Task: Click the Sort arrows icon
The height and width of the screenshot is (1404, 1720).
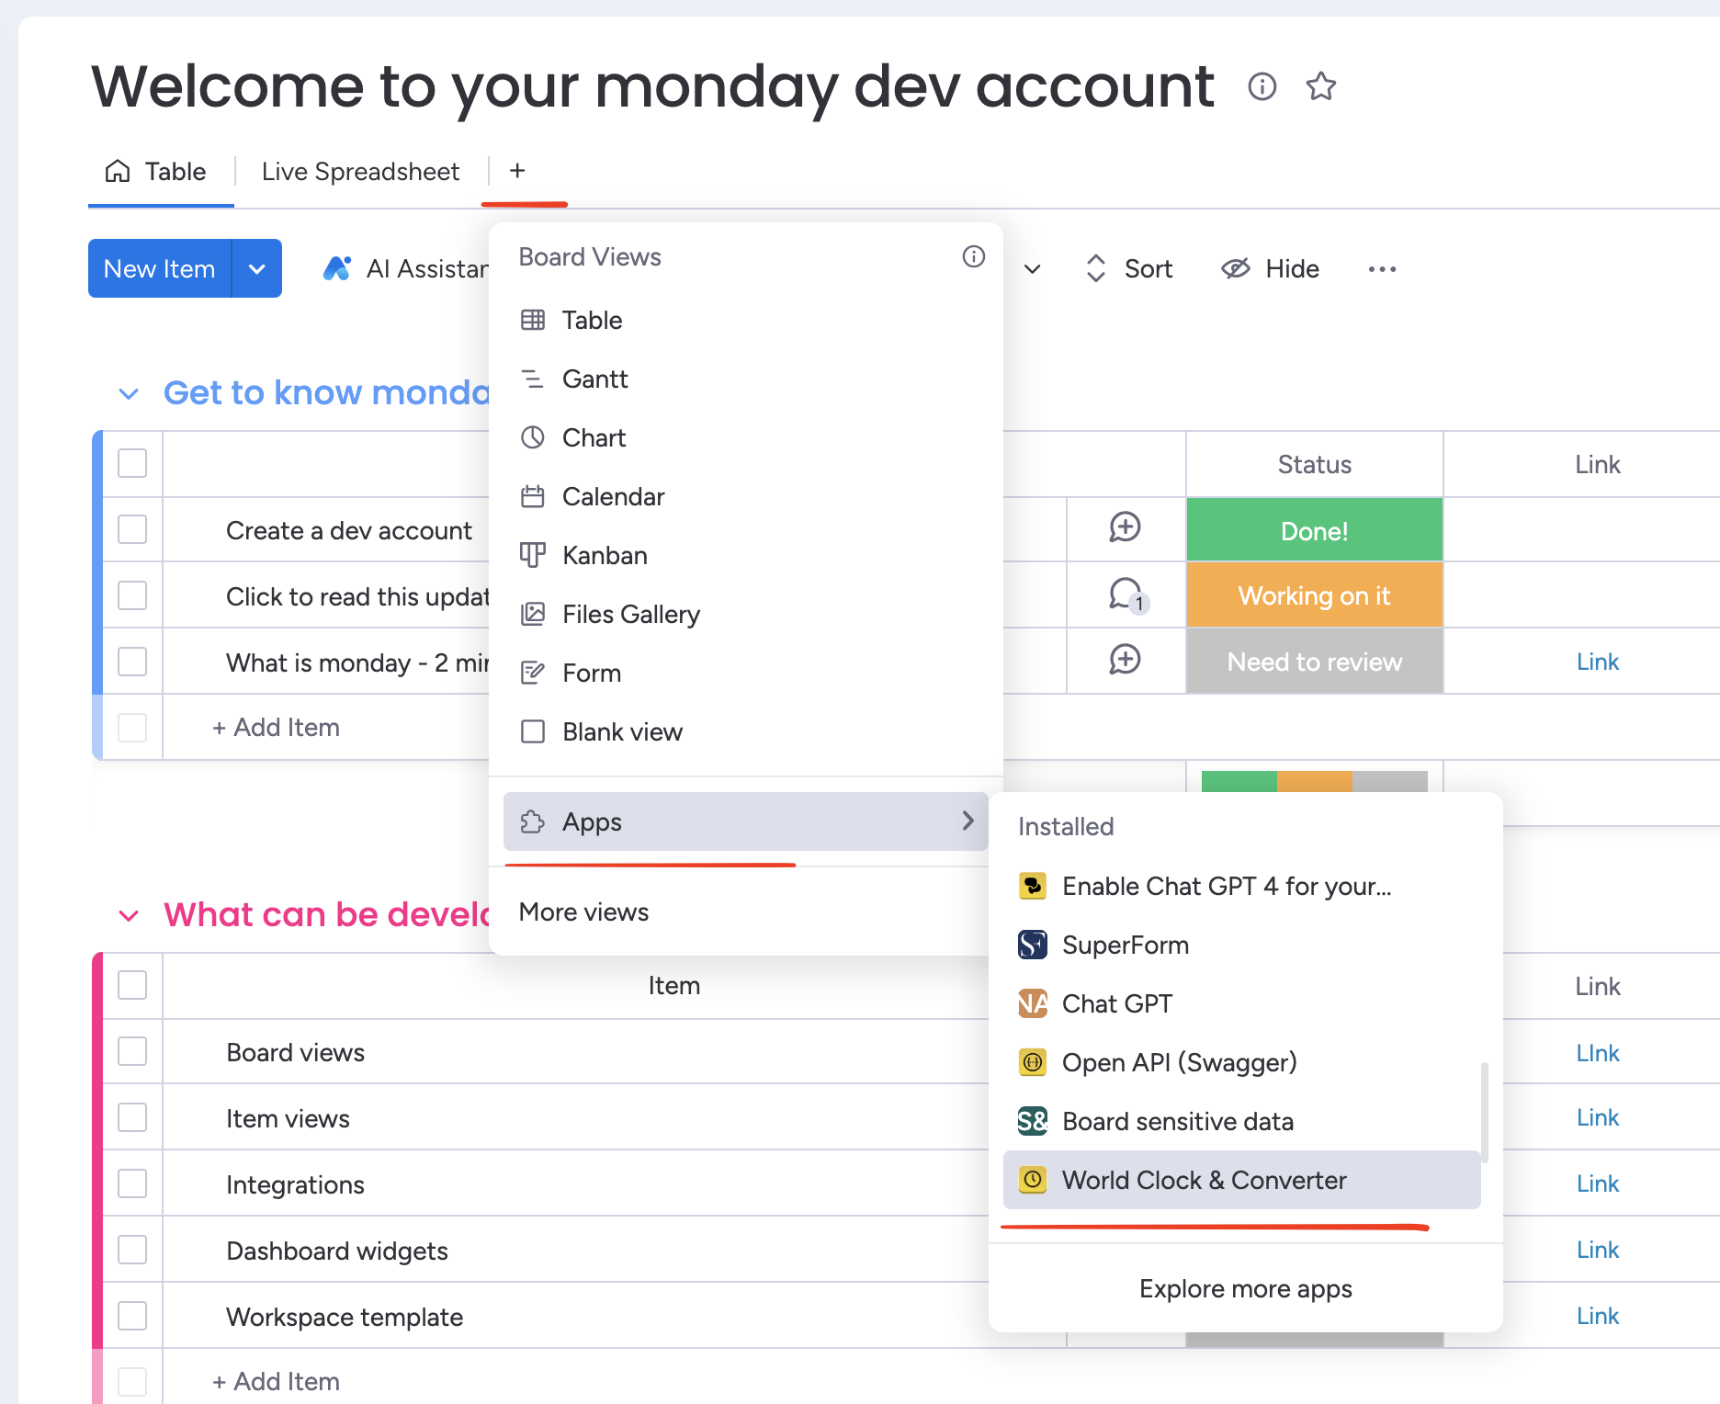Action: [x=1095, y=268]
